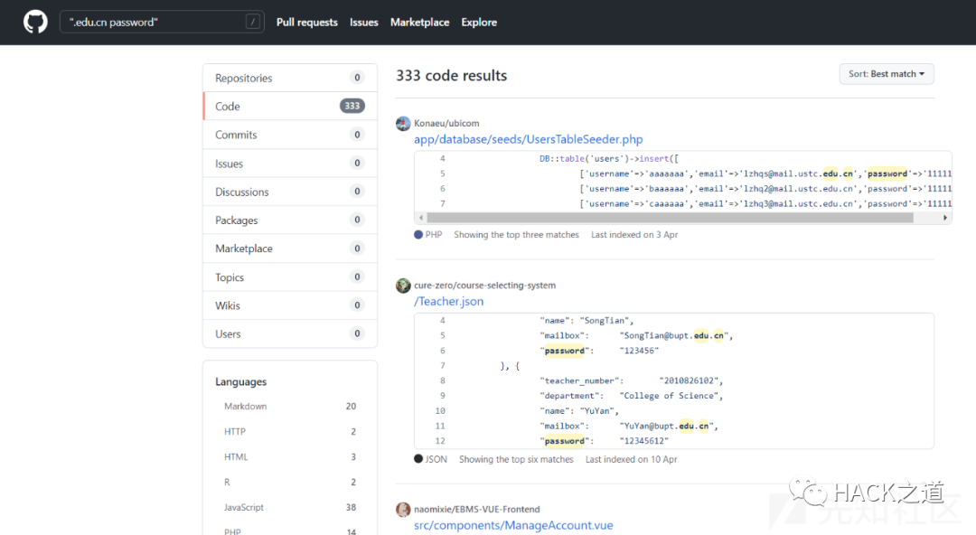Go to Pull requests in the top navigation
Screen dimensions: 976x535
pos(307,22)
